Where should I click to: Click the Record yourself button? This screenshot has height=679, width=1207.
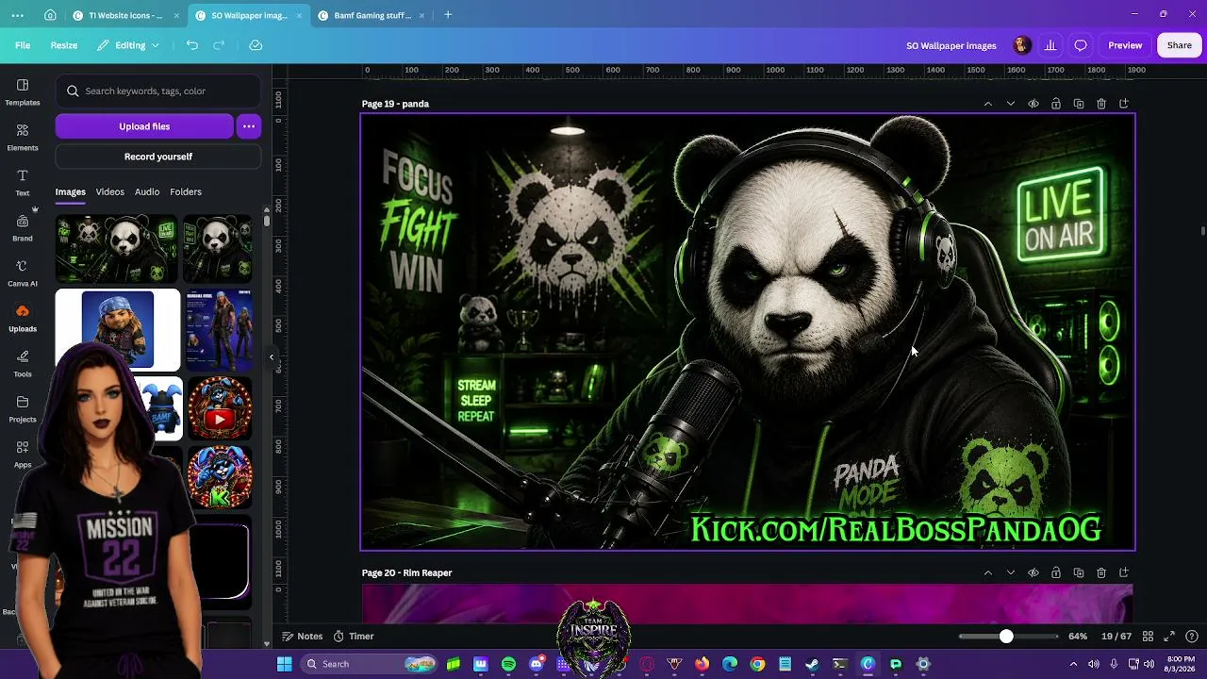(158, 157)
